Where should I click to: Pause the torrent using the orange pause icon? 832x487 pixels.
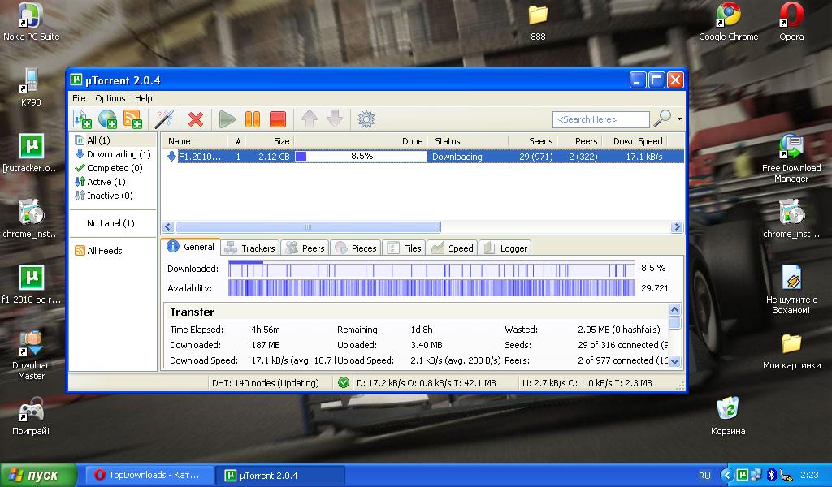coord(253,119)
